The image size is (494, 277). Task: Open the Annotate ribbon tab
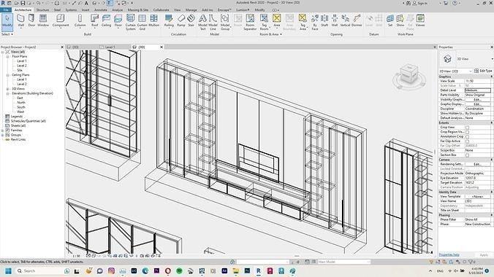tap(101, 10)
